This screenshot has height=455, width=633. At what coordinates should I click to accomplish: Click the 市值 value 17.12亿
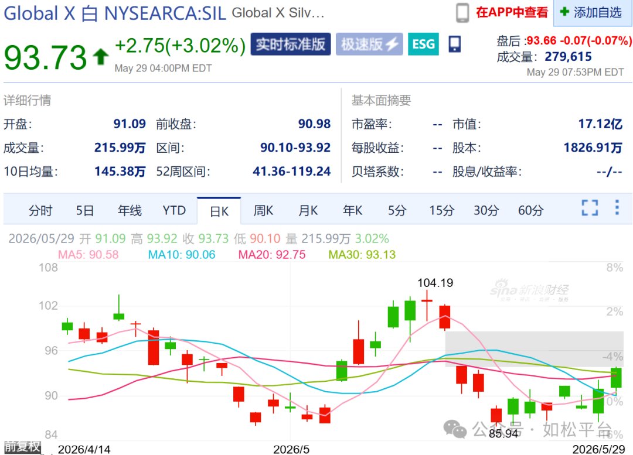pos(600,124)
